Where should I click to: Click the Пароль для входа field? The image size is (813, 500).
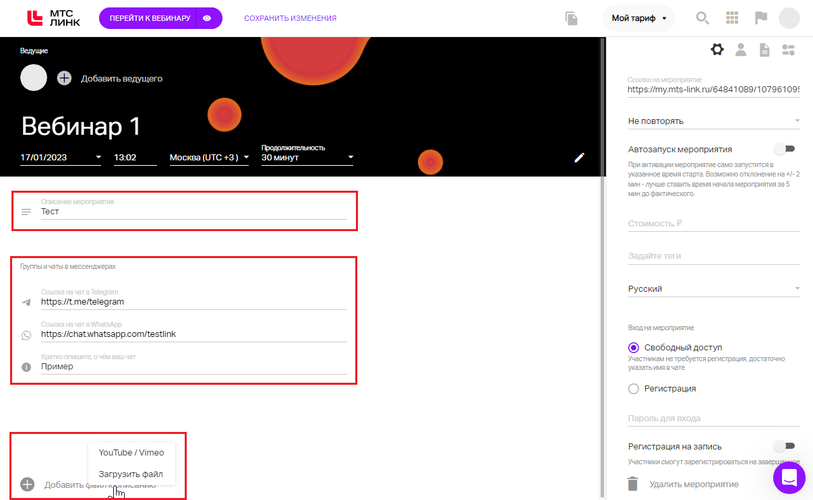pos(713,418)
